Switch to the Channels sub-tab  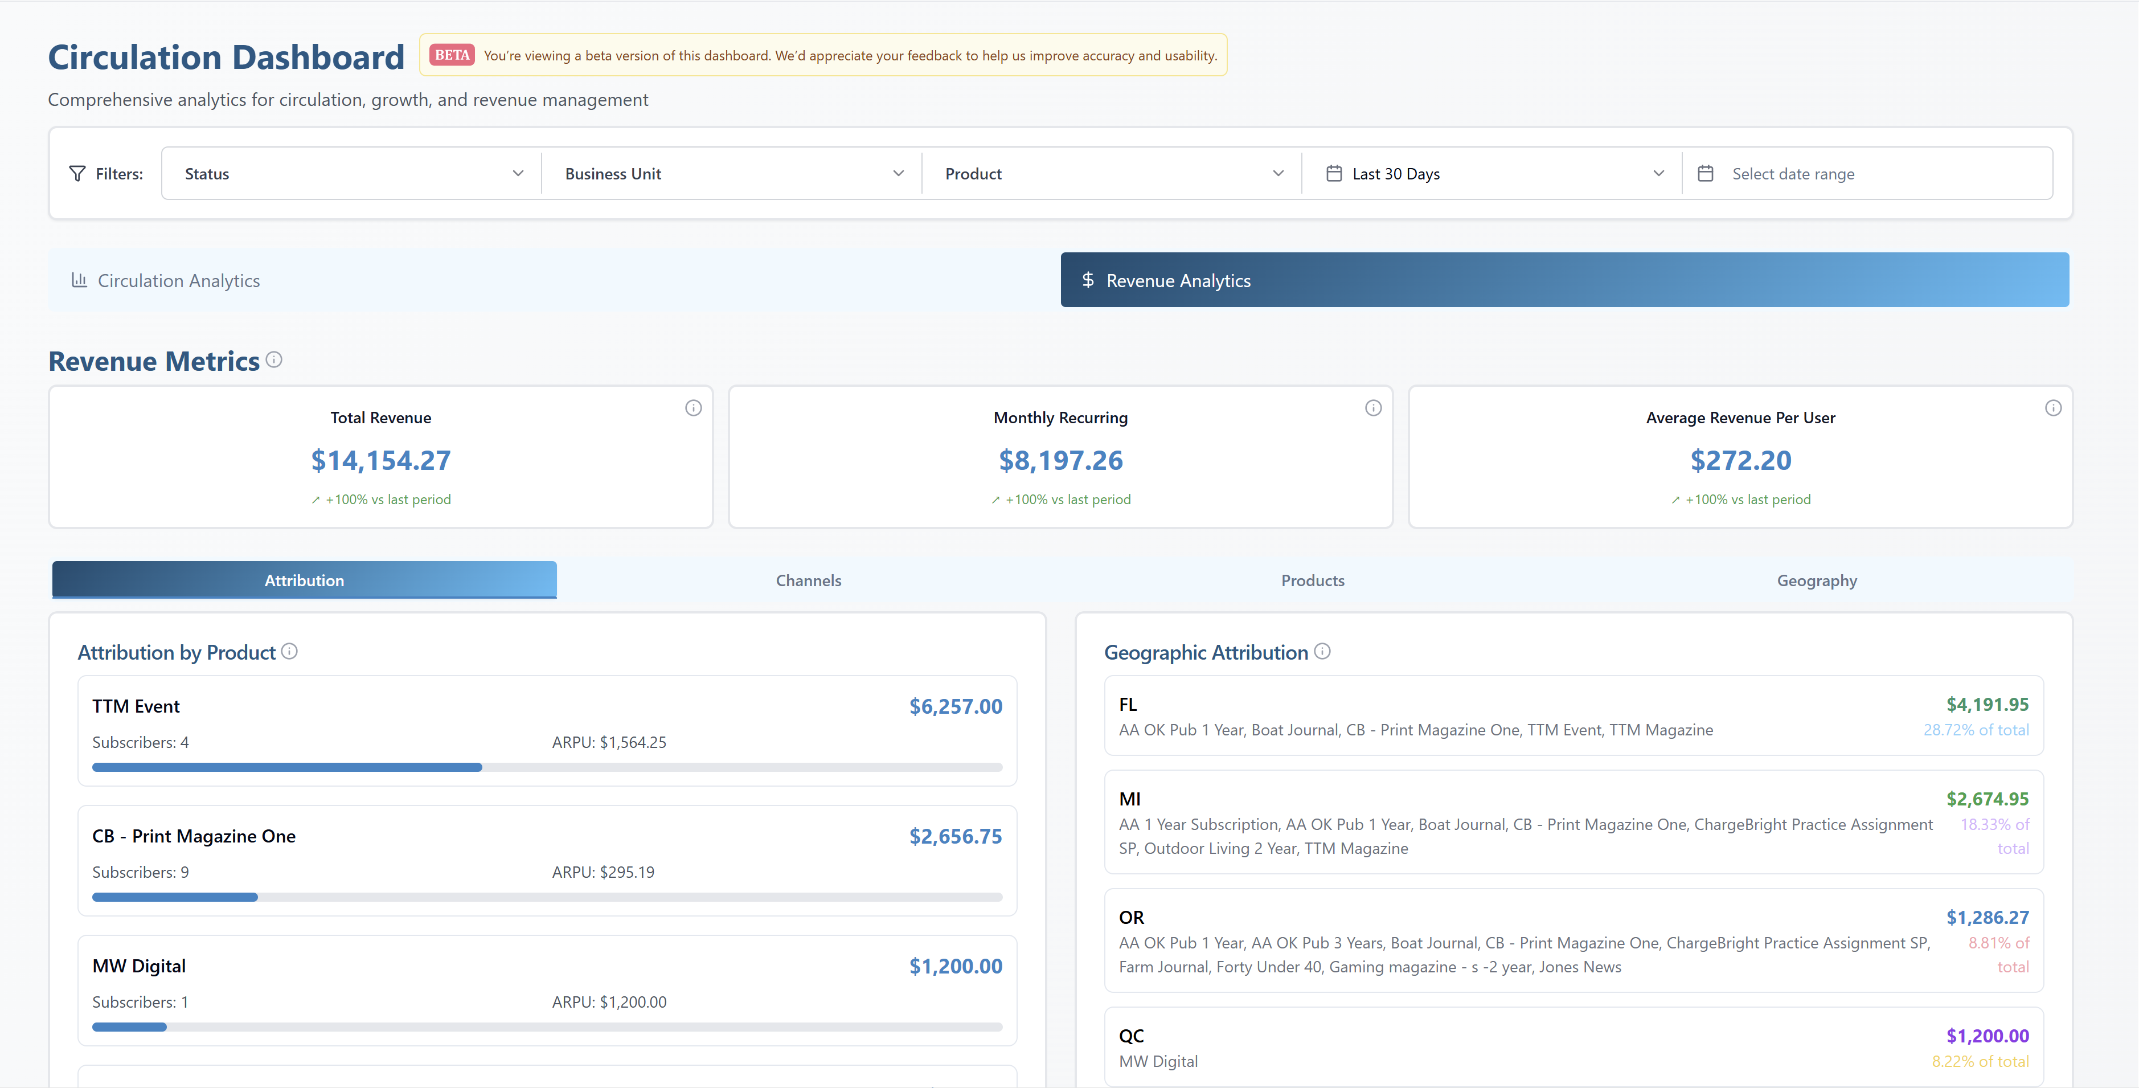(x=809, y=580)
